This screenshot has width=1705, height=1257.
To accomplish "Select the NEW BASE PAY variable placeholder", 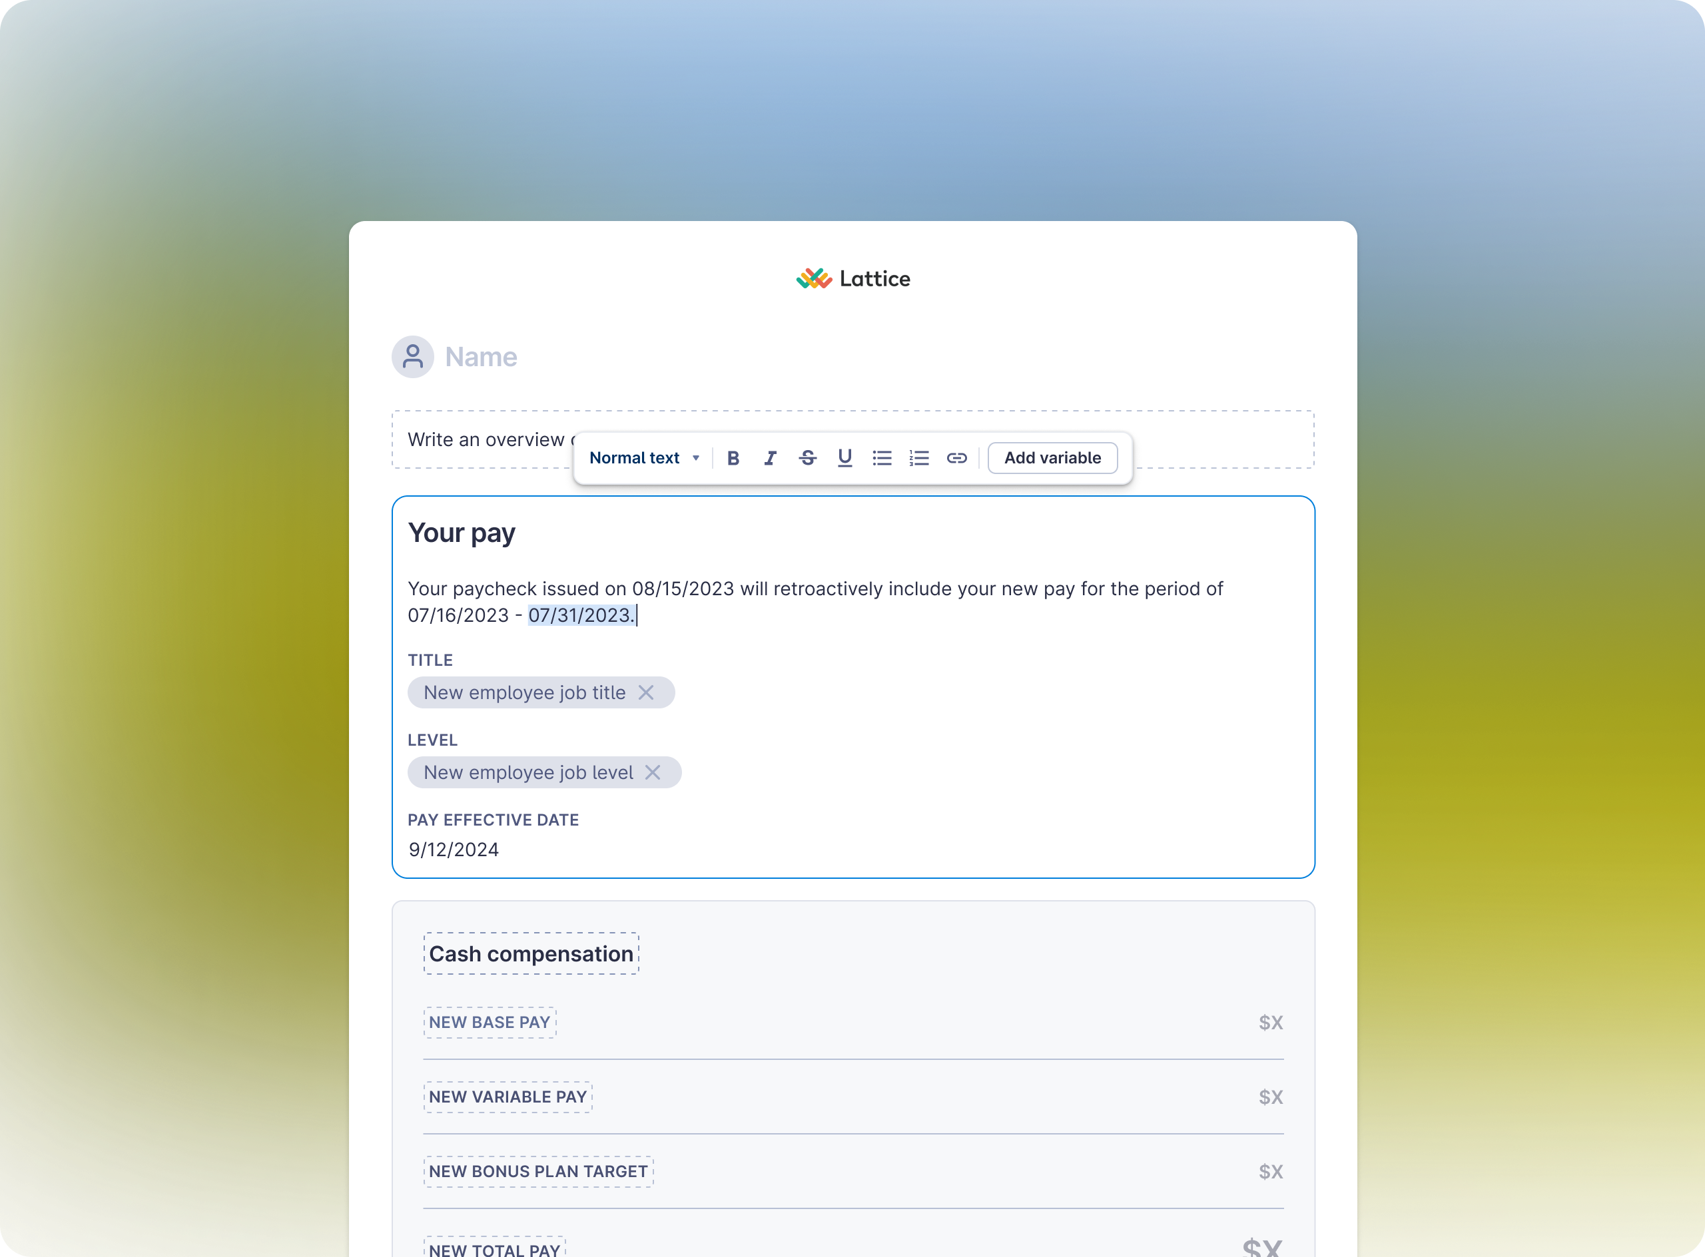I will [x=490, y=1022].
